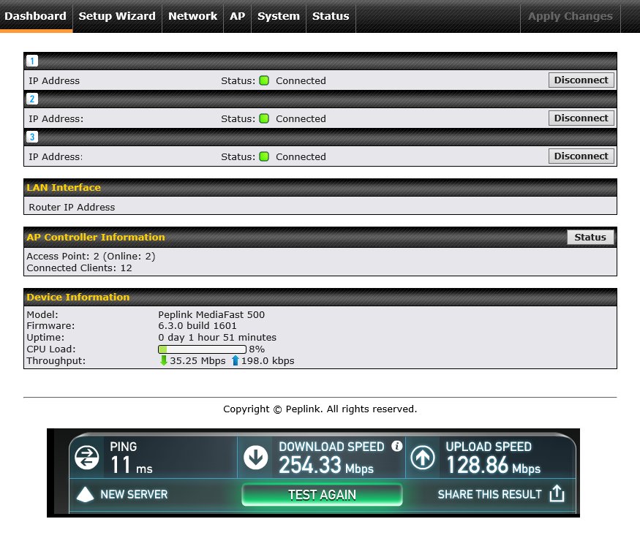The image size is (640, 538).
Task: Click the CPU Load progress bar
Action: pyautogui.click(x=202, y=349)
